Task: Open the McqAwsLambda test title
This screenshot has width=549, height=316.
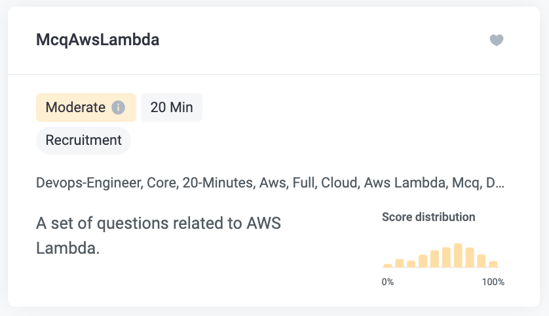Action: click(x=98, y=39)
